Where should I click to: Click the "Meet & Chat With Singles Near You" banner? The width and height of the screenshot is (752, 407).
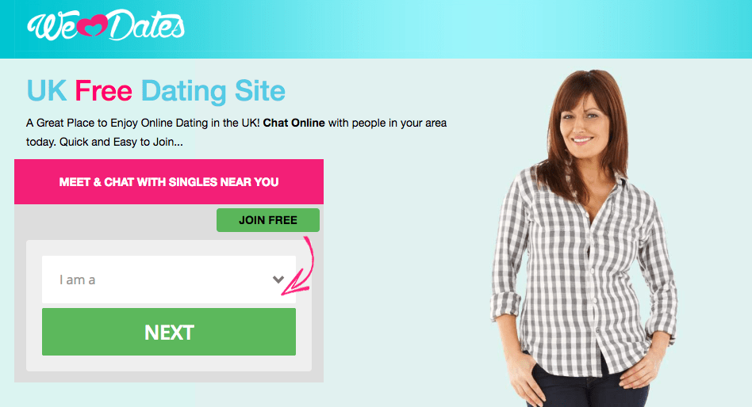tap(169, 182)
